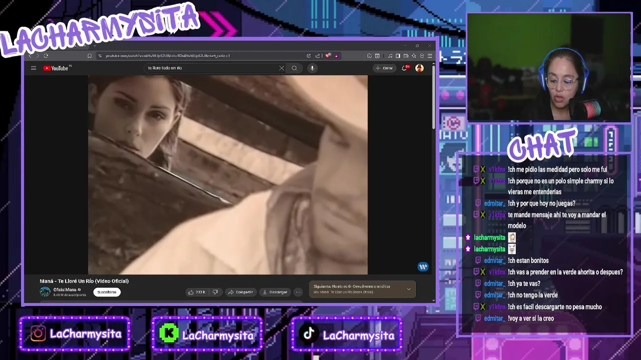
Task: Click chat message '!ch y por que hoy no juegas?'
Action: 541,203
